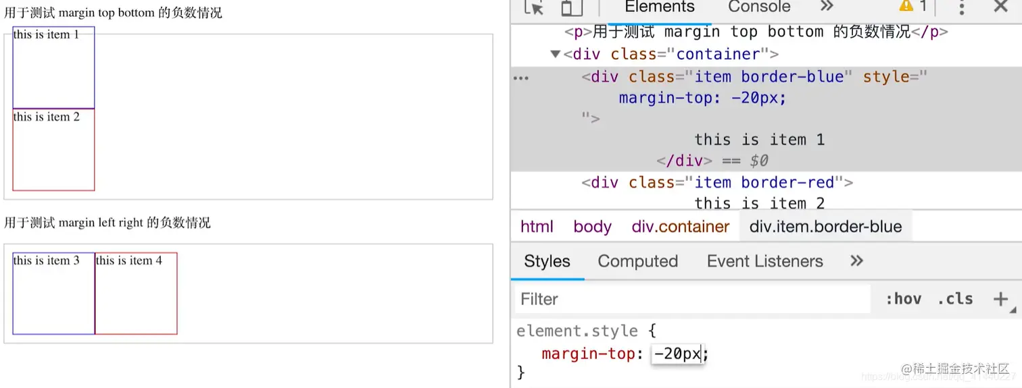Click the margin top bottom heading text
The height and width of the screenshot is (388, 1022).
(x=113, y=13)
